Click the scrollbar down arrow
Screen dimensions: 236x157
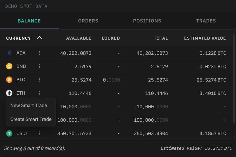pyautogui.click(x=234, y=138)
